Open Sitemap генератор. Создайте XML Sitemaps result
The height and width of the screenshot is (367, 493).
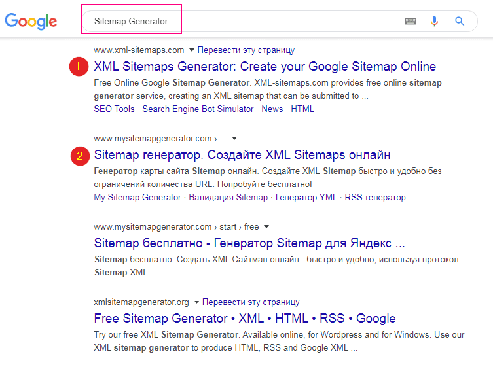242,155
